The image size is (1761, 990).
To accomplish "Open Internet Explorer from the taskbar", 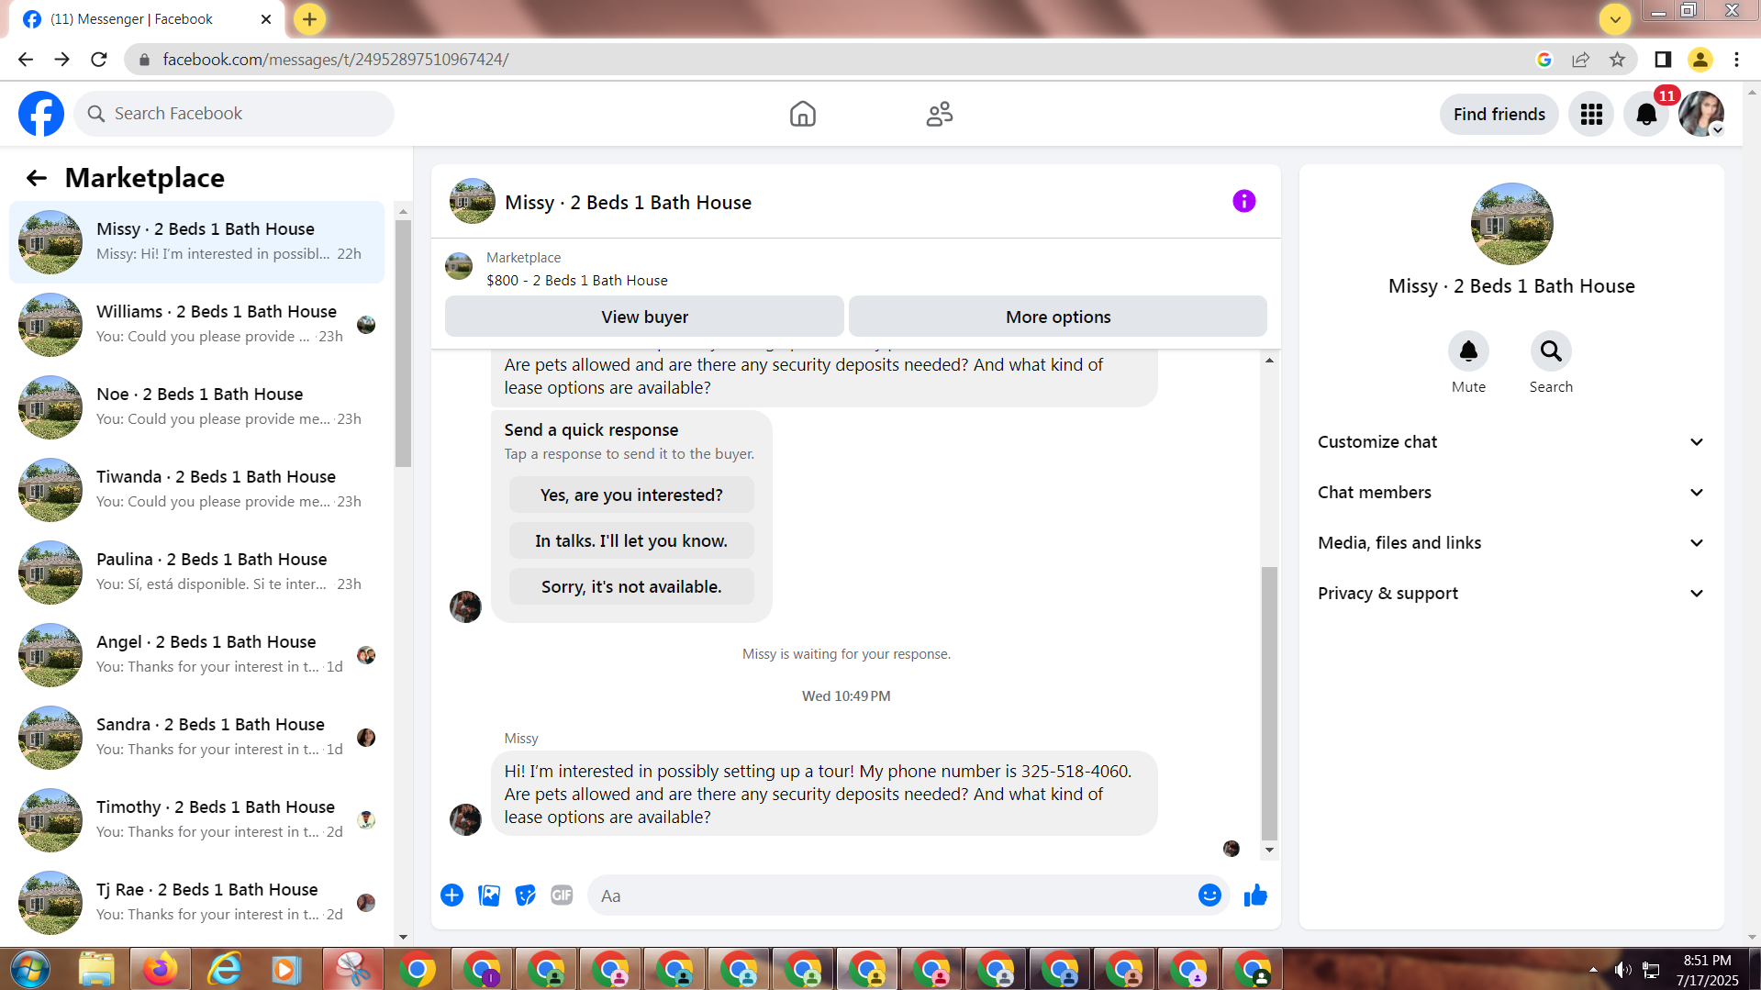I will [224, 970].
